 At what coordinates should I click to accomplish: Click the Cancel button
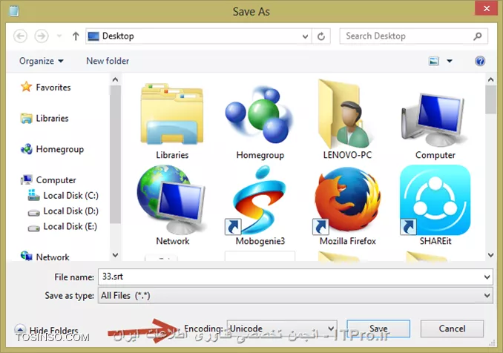[x=452, y=329]
